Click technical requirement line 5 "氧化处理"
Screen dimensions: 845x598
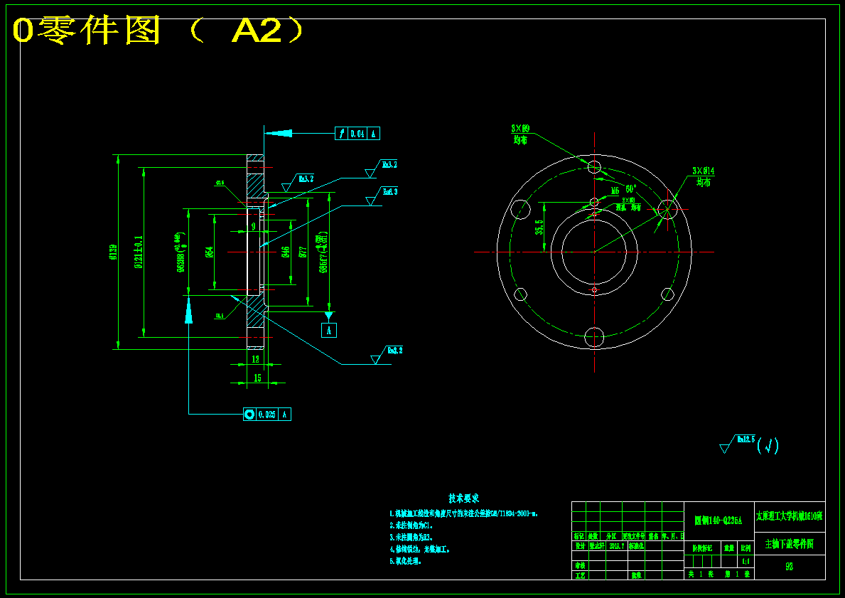point(405,561)
